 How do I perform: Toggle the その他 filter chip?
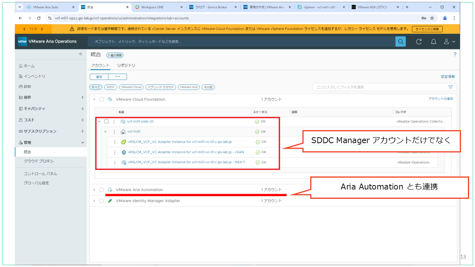point(208,87)
